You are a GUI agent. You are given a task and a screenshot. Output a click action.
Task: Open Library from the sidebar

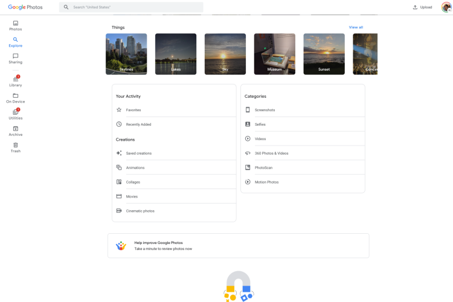tap(15, 82)
